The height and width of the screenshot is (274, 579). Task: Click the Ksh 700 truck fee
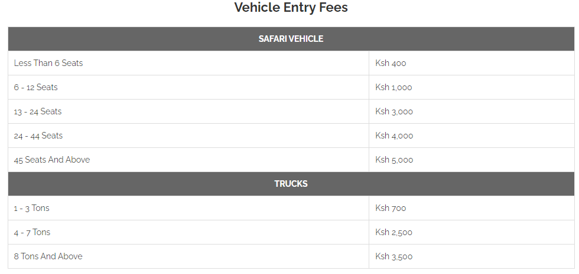(x=391, y=208)
